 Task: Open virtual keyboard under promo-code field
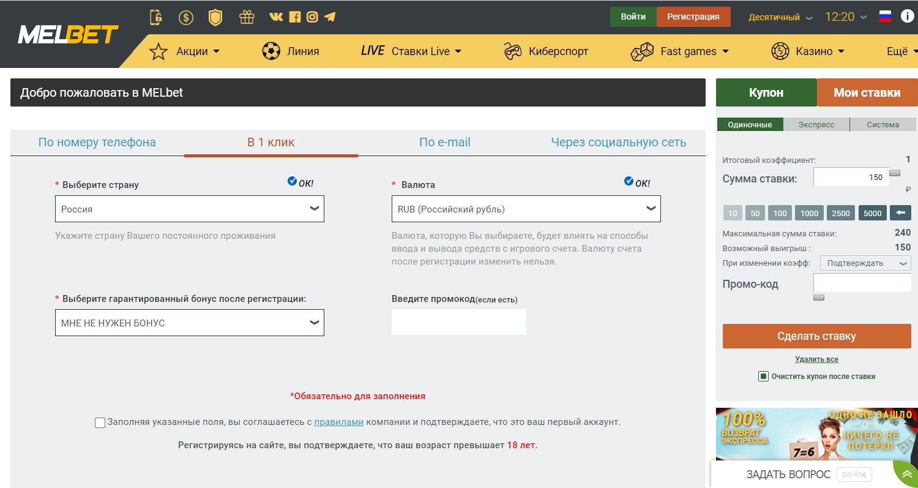(819, 298)
